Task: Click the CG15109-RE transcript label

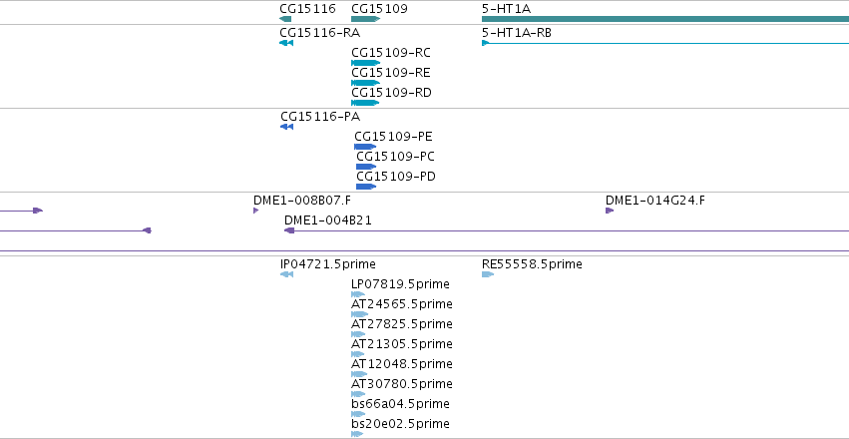Action: [x=391, y=73]
